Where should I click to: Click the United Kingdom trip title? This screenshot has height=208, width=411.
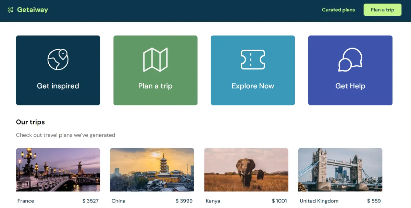tap(319, 201)
